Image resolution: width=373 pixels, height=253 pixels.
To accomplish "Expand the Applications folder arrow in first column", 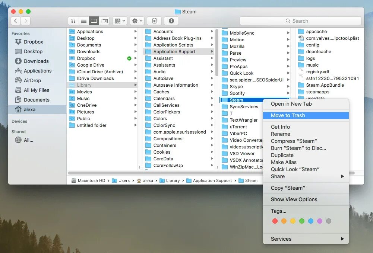I will (x=135, y=31).
